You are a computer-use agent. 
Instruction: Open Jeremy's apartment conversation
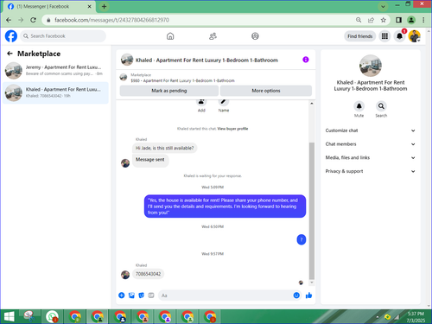click(55, 70)
